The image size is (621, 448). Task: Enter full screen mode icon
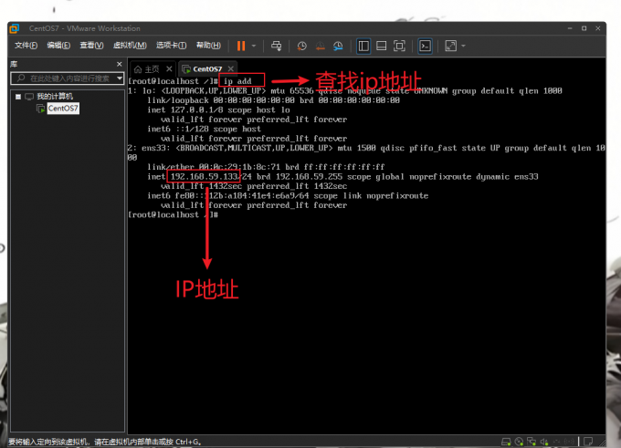pos(399,46)
